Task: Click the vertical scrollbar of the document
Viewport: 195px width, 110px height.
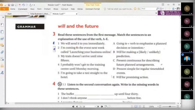Action: [x=180, y=42]
